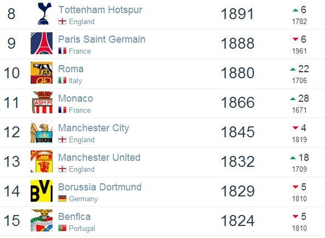Follow the Roma team name link
Viewport: 325px width, 238px height.
71,69
